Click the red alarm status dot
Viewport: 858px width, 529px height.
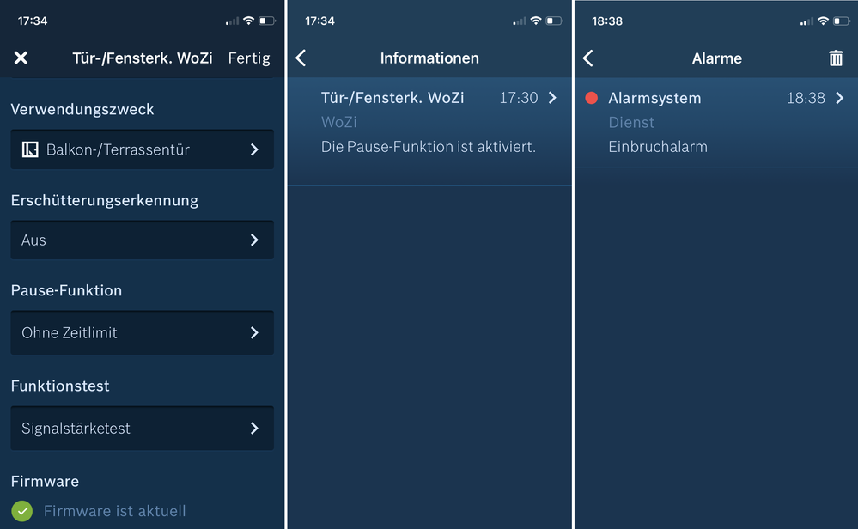(x=591, y=98)
